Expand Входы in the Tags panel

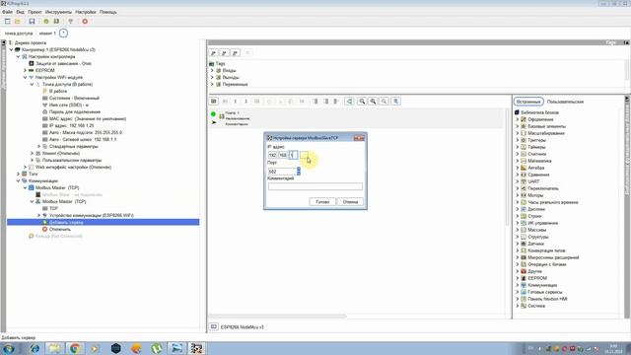pyautogui.click(x=212, y=70)
